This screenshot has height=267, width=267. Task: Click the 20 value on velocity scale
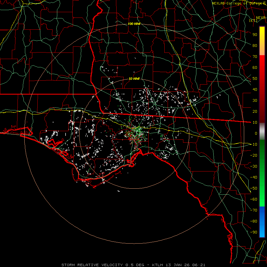[x=255, y=111]
